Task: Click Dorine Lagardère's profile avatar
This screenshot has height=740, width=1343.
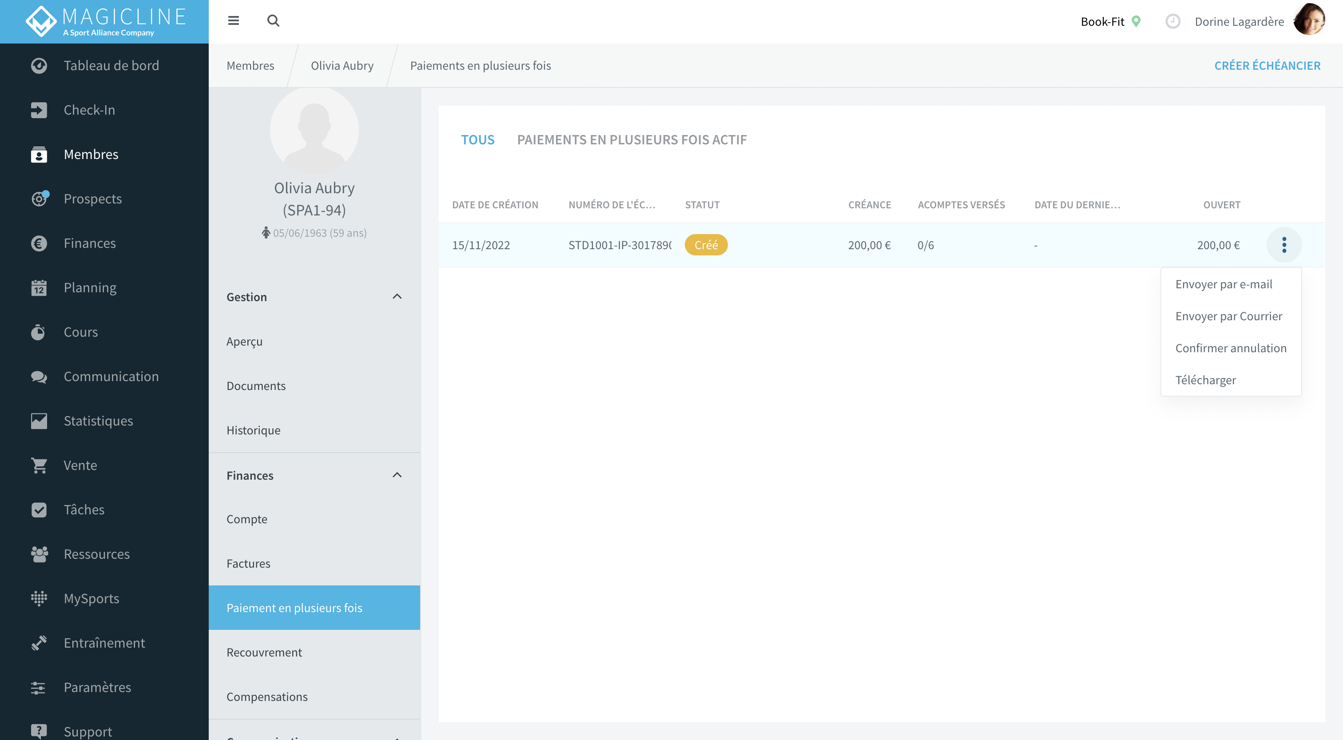Action: pyautogui.click(x=1310, y=21)
